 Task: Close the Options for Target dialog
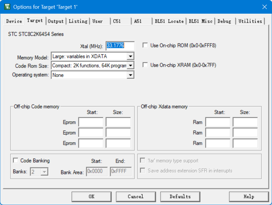pyautogui.click(x=264, y=7)
